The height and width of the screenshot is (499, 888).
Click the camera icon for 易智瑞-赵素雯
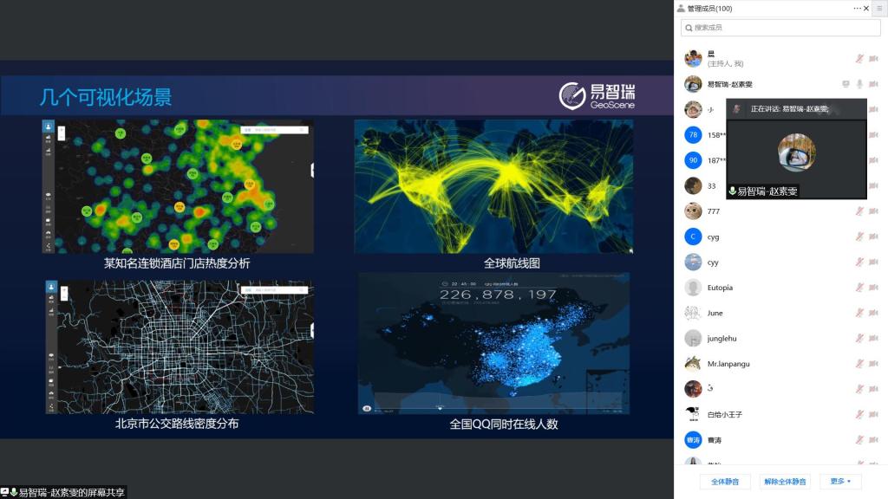[873, 84]
